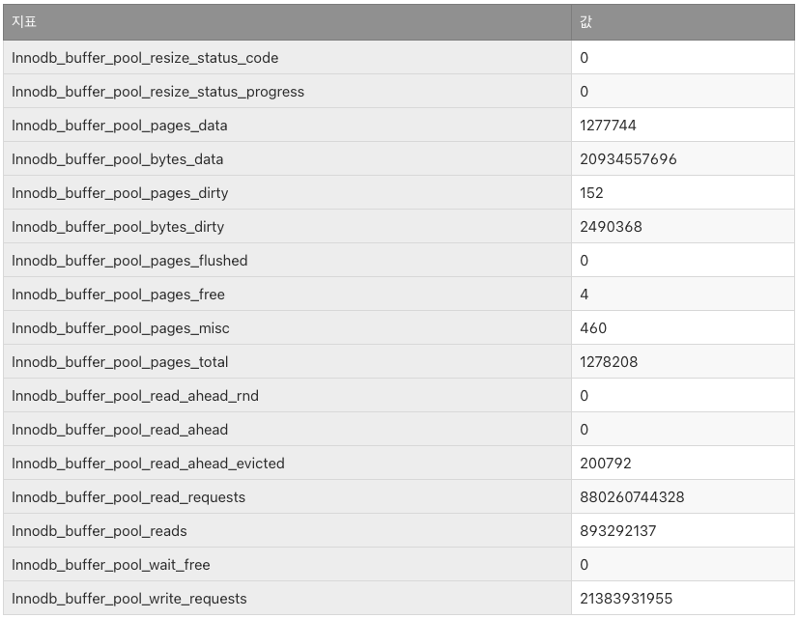The height and width of the screenshot is (619, 799).
Task: Select Innodb_buffer_pool_write_requests metric name
Action: 128,599
